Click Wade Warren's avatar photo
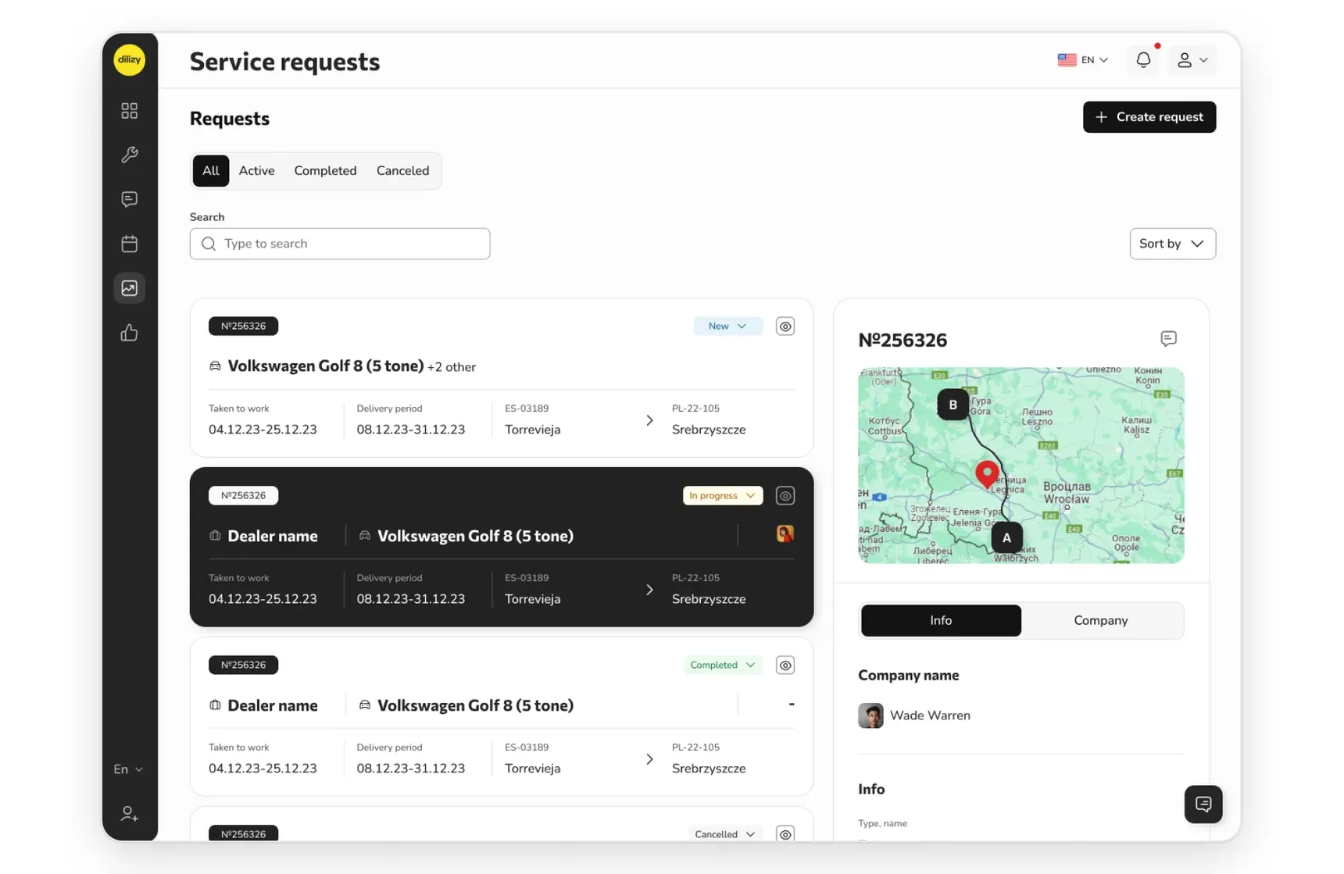 coord(870,715)
